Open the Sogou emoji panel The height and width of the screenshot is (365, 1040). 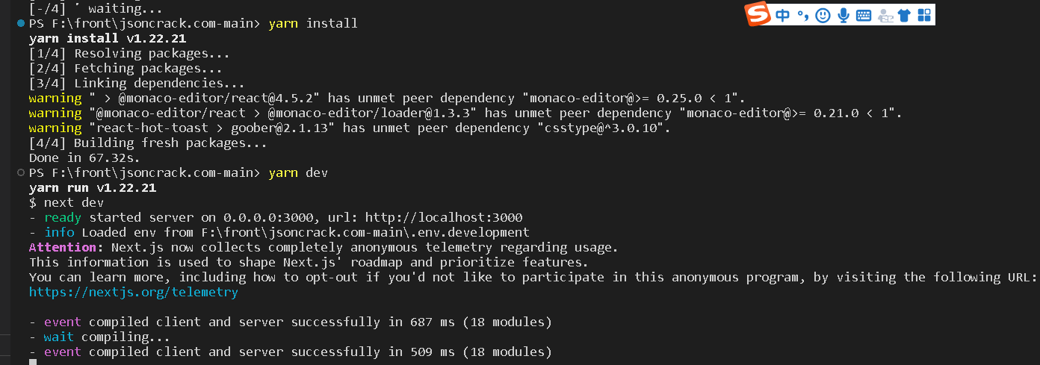[823, 15]
